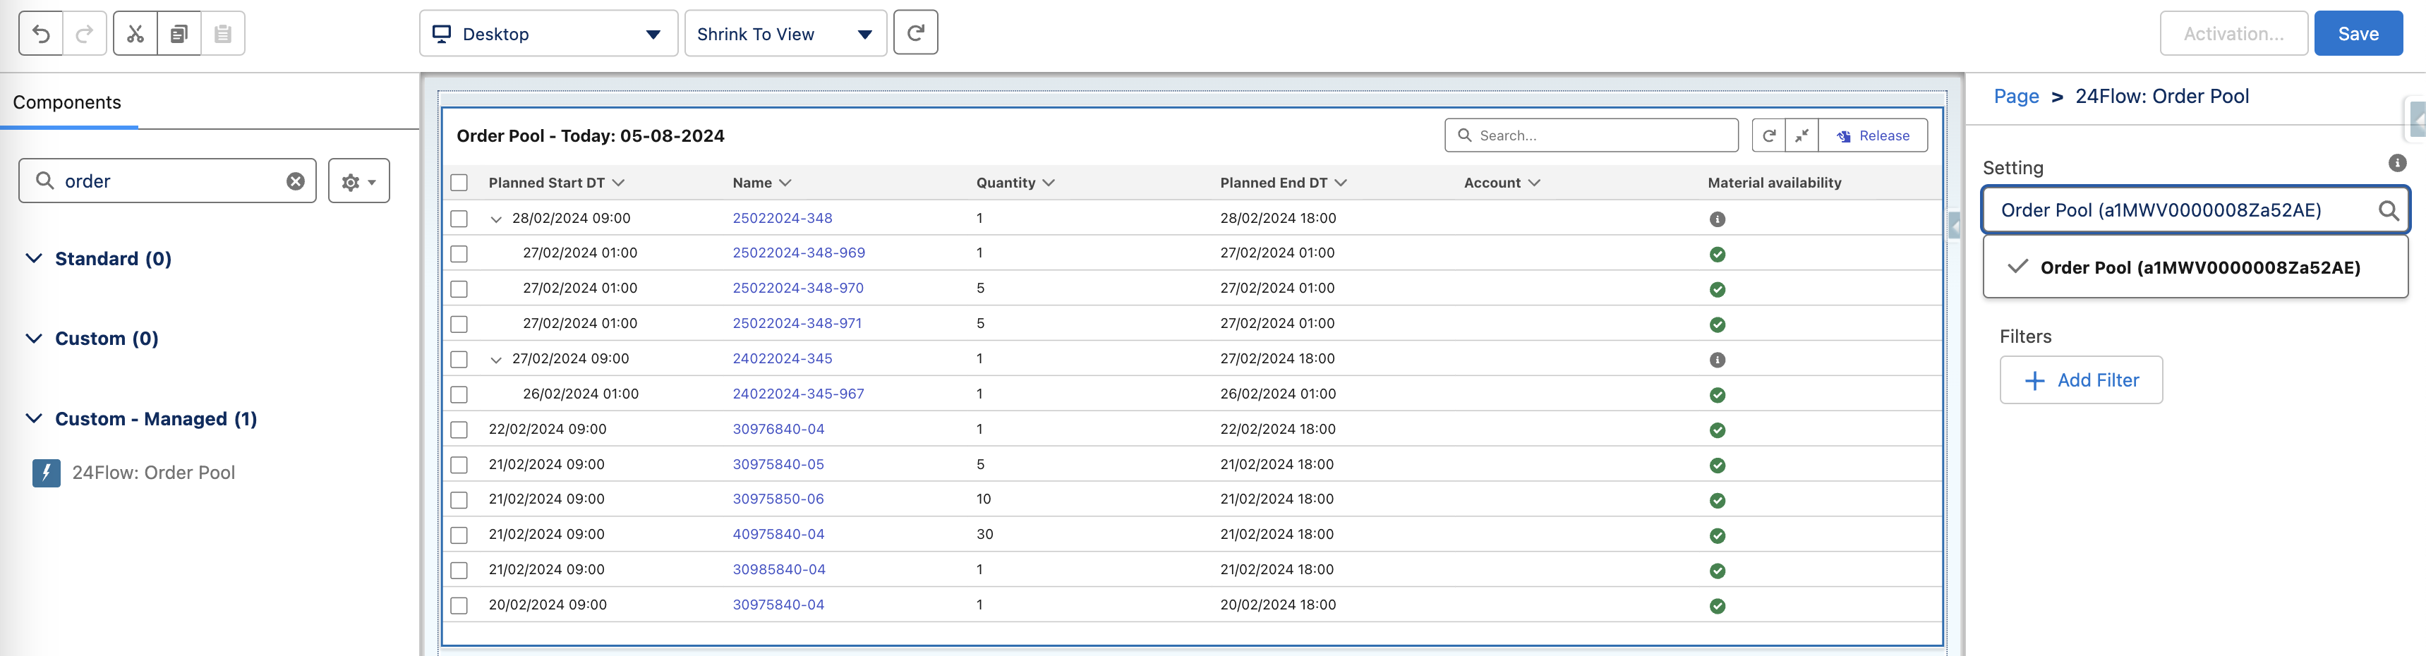The image size is (2426, 656).
Task: Open the Shrink To View dropdown
Action: pos(785,34)
